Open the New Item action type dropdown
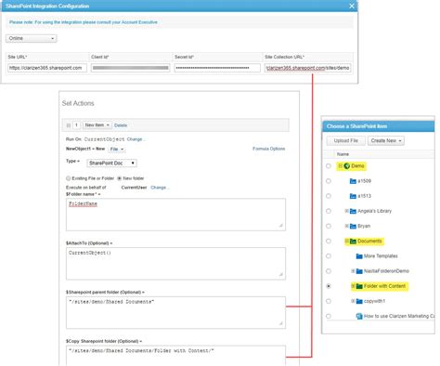Screen dimensions: 440x366 click(x=97, y=125)
